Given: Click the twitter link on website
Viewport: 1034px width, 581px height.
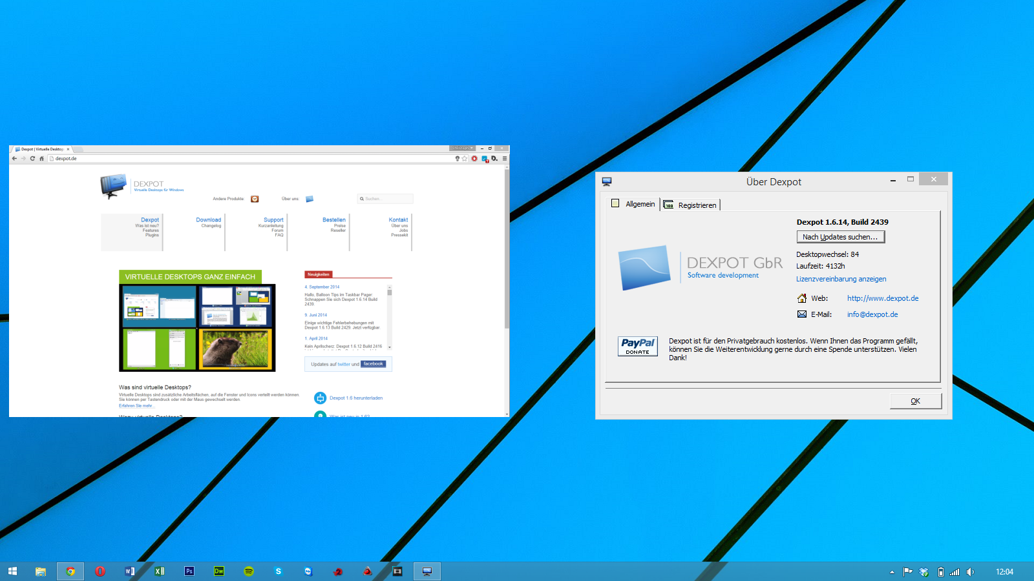Looking at the screenshot, I should [344, 364].
